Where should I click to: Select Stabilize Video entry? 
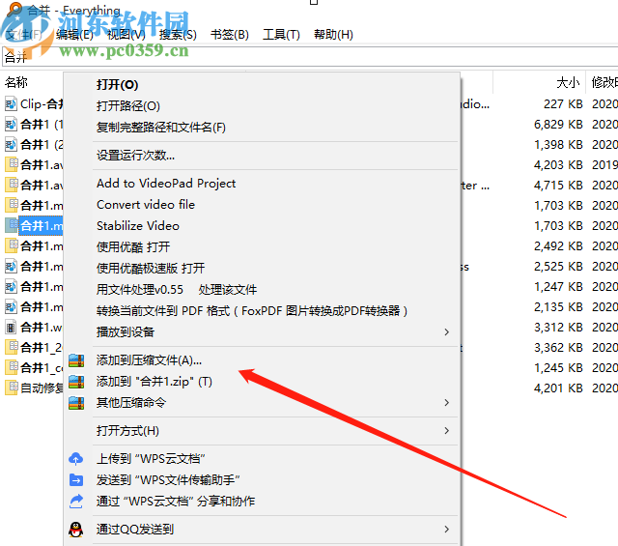point(137,226)
